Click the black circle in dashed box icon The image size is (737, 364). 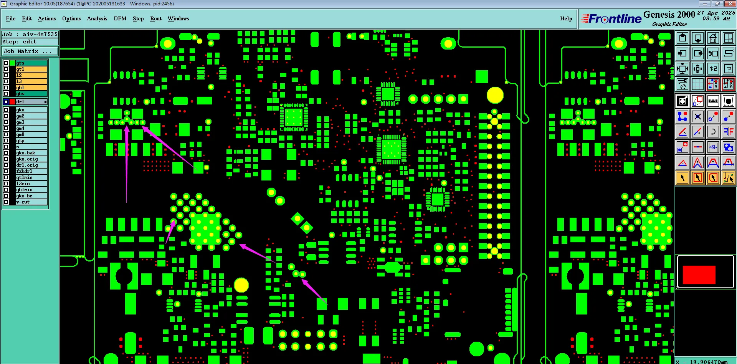point(728,101)
